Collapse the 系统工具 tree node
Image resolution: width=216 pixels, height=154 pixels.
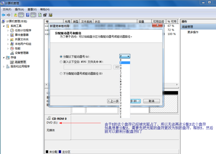tap(4, 26)
